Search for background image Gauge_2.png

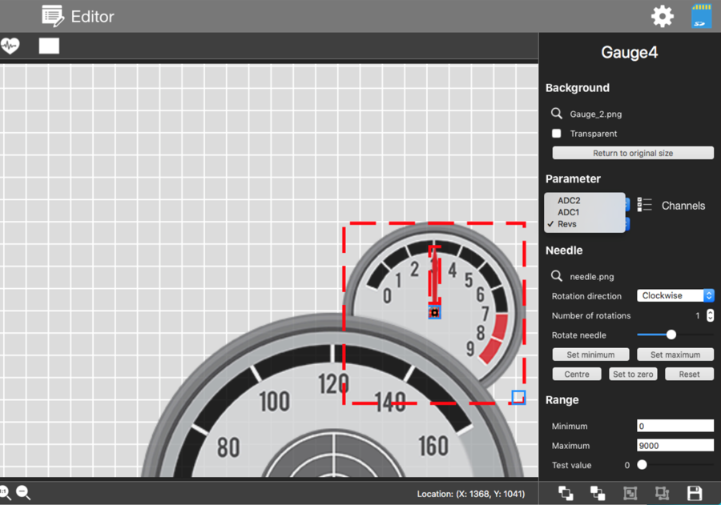(x=557, y=114)
